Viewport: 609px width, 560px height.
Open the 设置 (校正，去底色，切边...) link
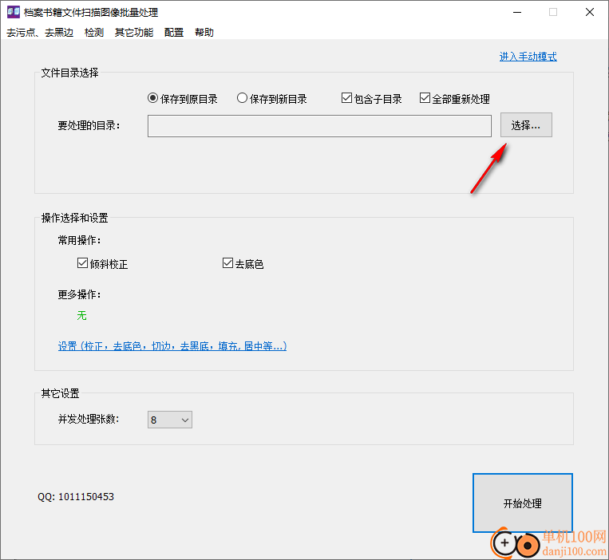click(172, 345)
